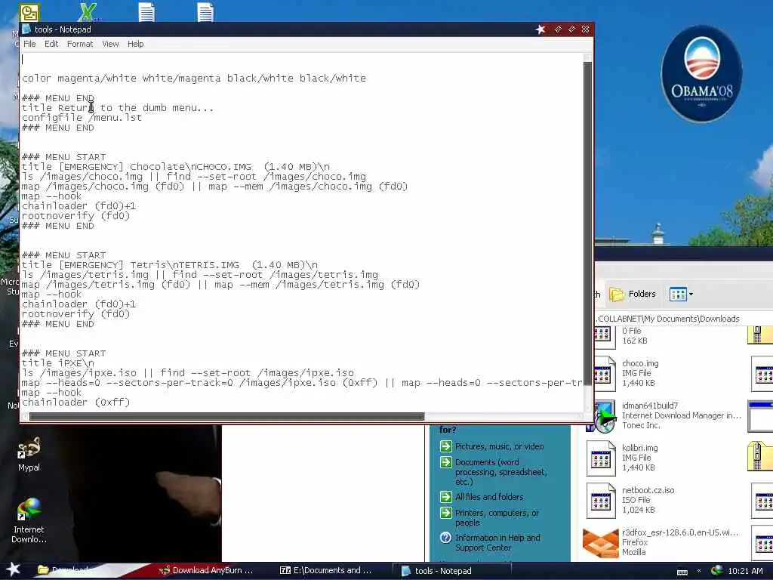Open the Edit menu in Notepad

click(x=51, y=44)
